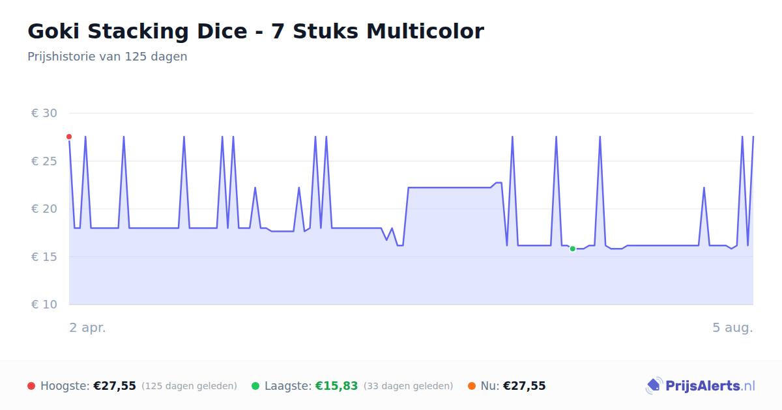The height and width of the screenshot is (410, 782).
Task: Click the 125 dagen geleden text
Action: 189,386
